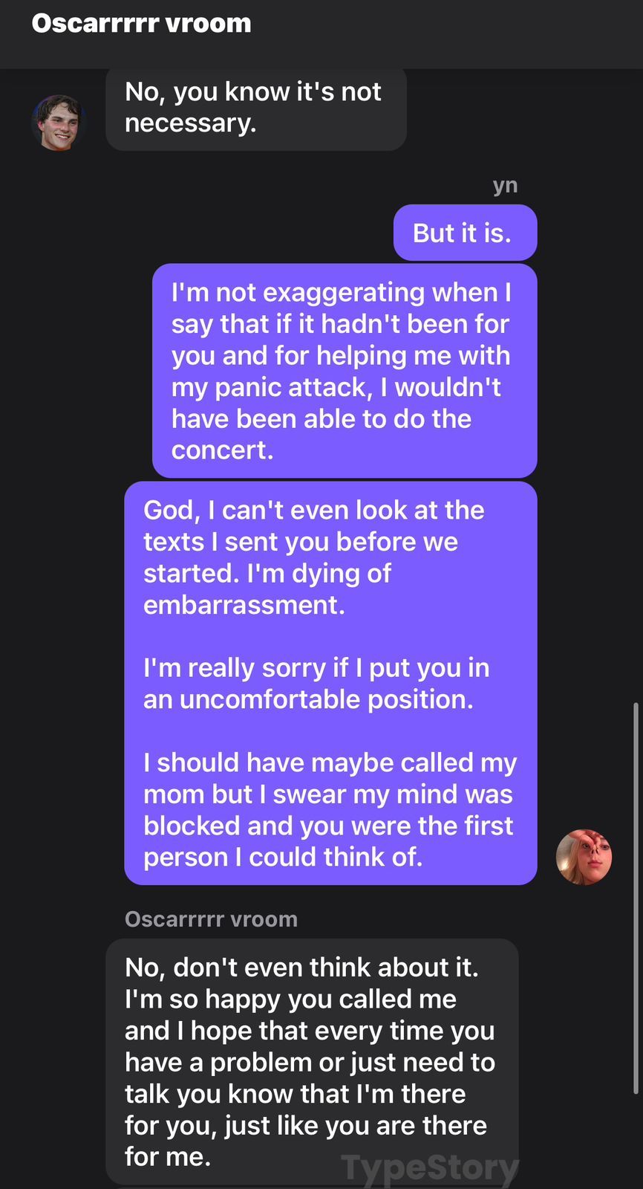Select 'No, don't even think about it' reply

point(312,1061)
